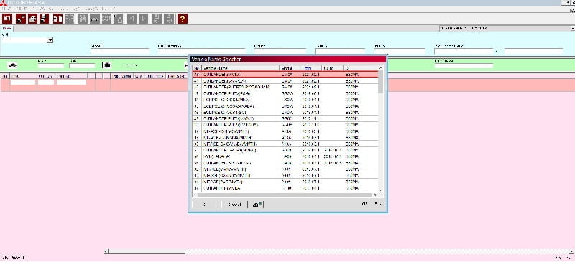Sort by the Up to column header
This screenshot has width=575, height=262.
tap(332, 68)
